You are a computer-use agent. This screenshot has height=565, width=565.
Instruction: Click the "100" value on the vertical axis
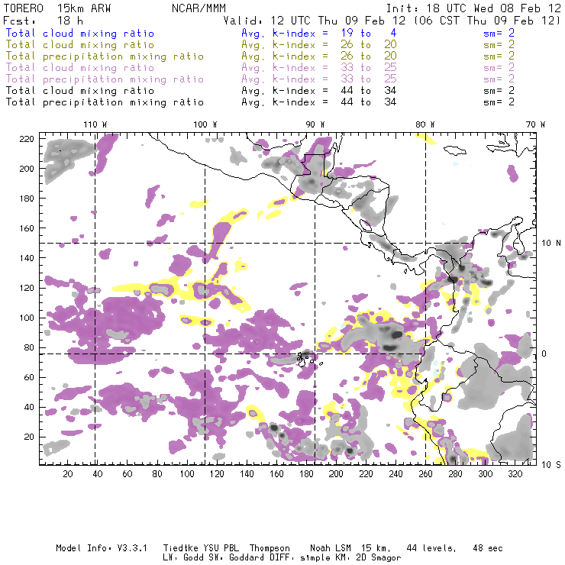pyautogui.click(x=27, y=318)
